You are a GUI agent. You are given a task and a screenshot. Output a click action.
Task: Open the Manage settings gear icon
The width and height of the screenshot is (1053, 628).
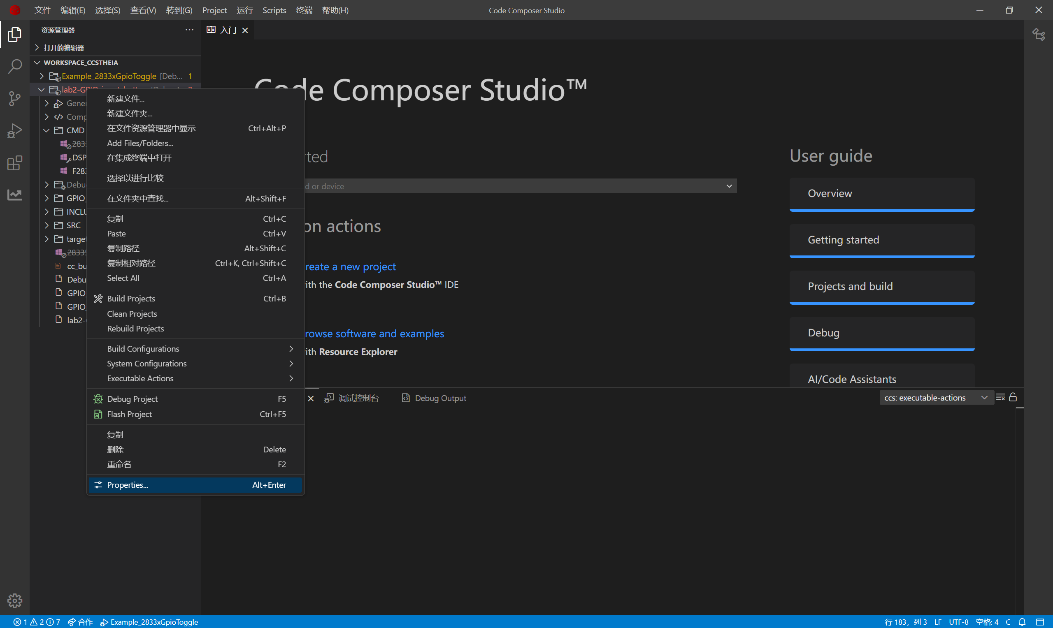(15, 600)
